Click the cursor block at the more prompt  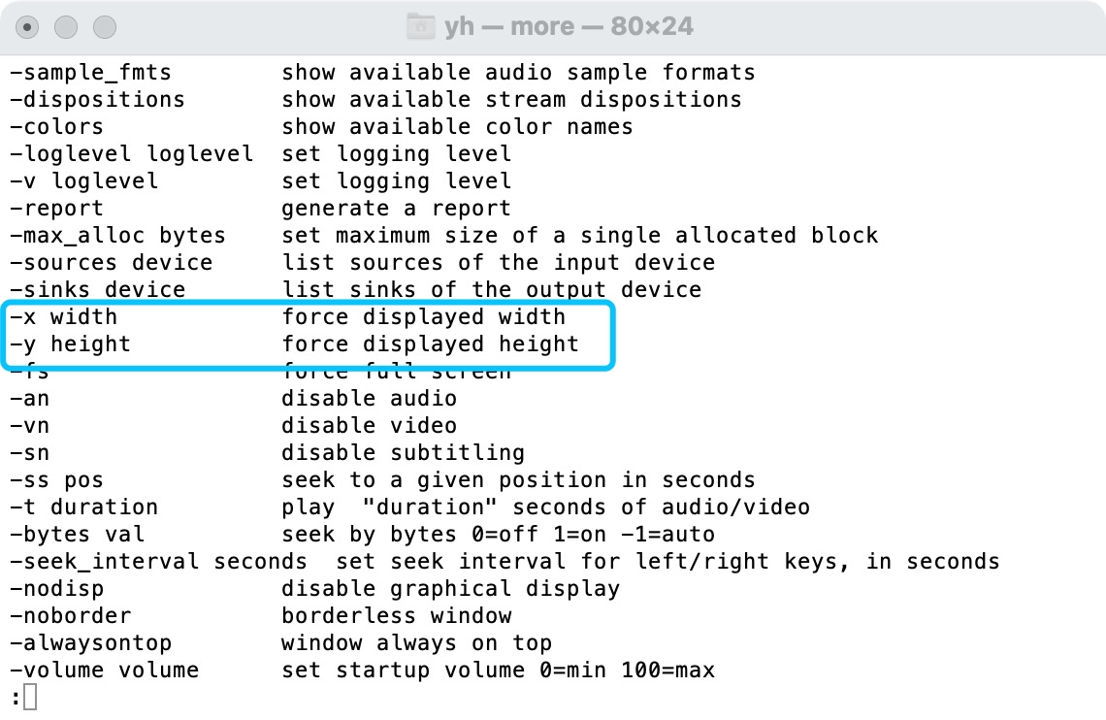pyautogui.click(x=30, y=697)
